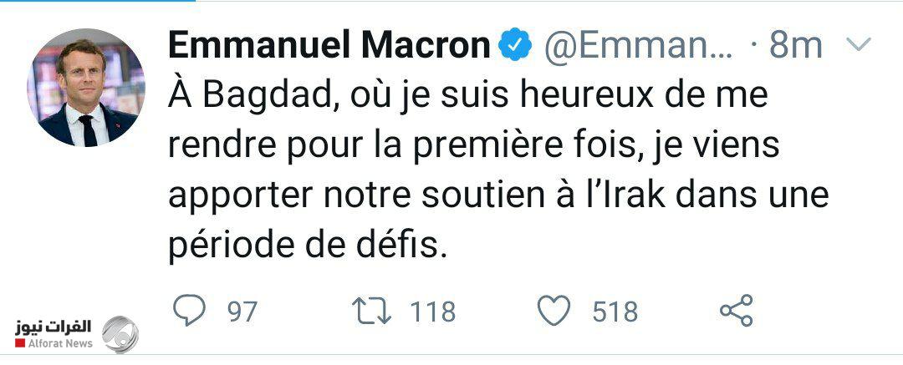Like the tweet with the heart icon

point(553,311)
